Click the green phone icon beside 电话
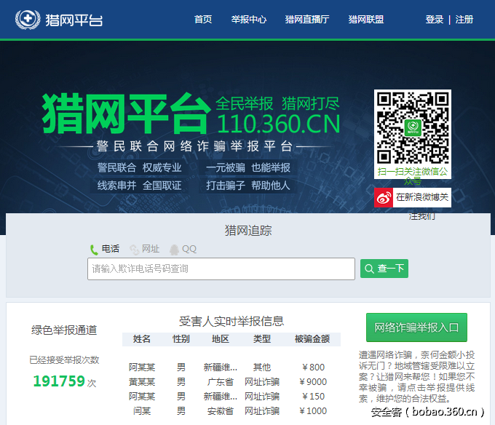This screenshot has width=495, height=425. [x=94, y=250]
